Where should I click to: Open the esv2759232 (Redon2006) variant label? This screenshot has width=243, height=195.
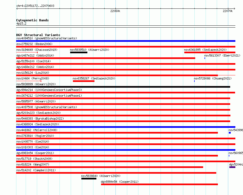(x=34, y=44)
